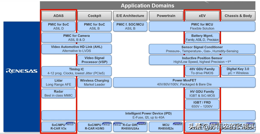Select the Video Signal Processor (VSP) box
This screenshot has height=134, width=260.
pyautogui.click(x=94, y=60)
